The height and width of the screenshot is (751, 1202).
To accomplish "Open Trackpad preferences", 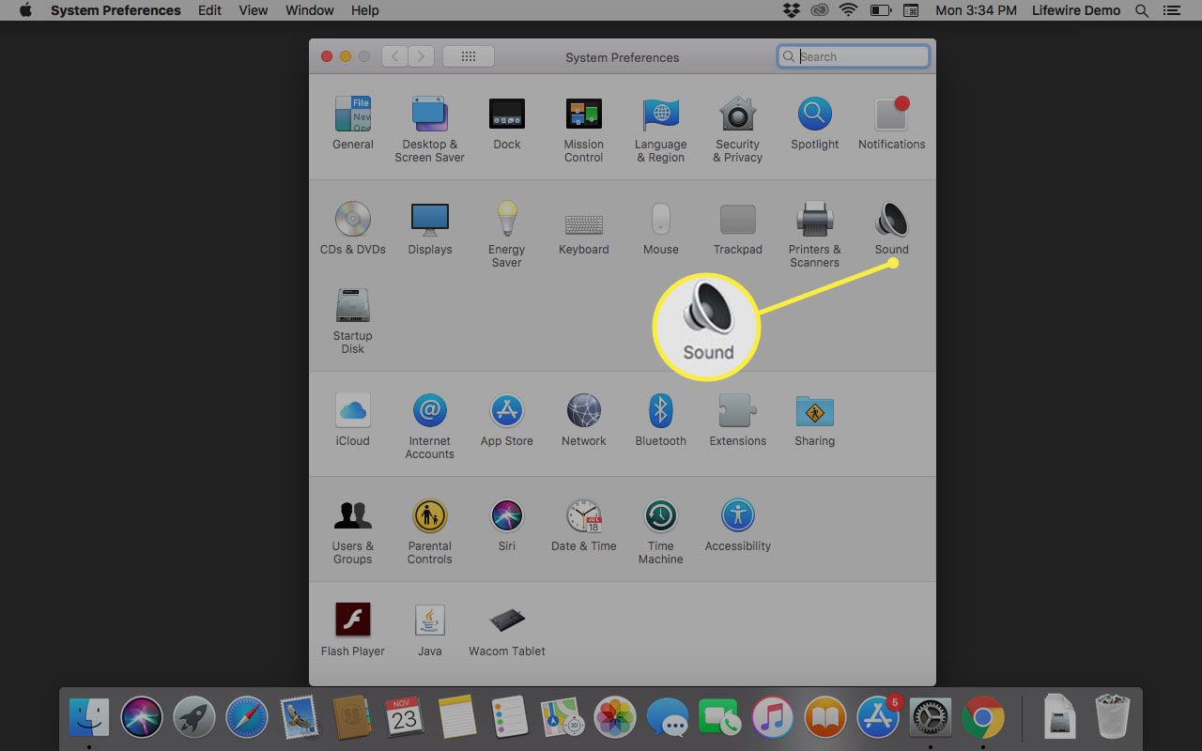I will point(738,228).
